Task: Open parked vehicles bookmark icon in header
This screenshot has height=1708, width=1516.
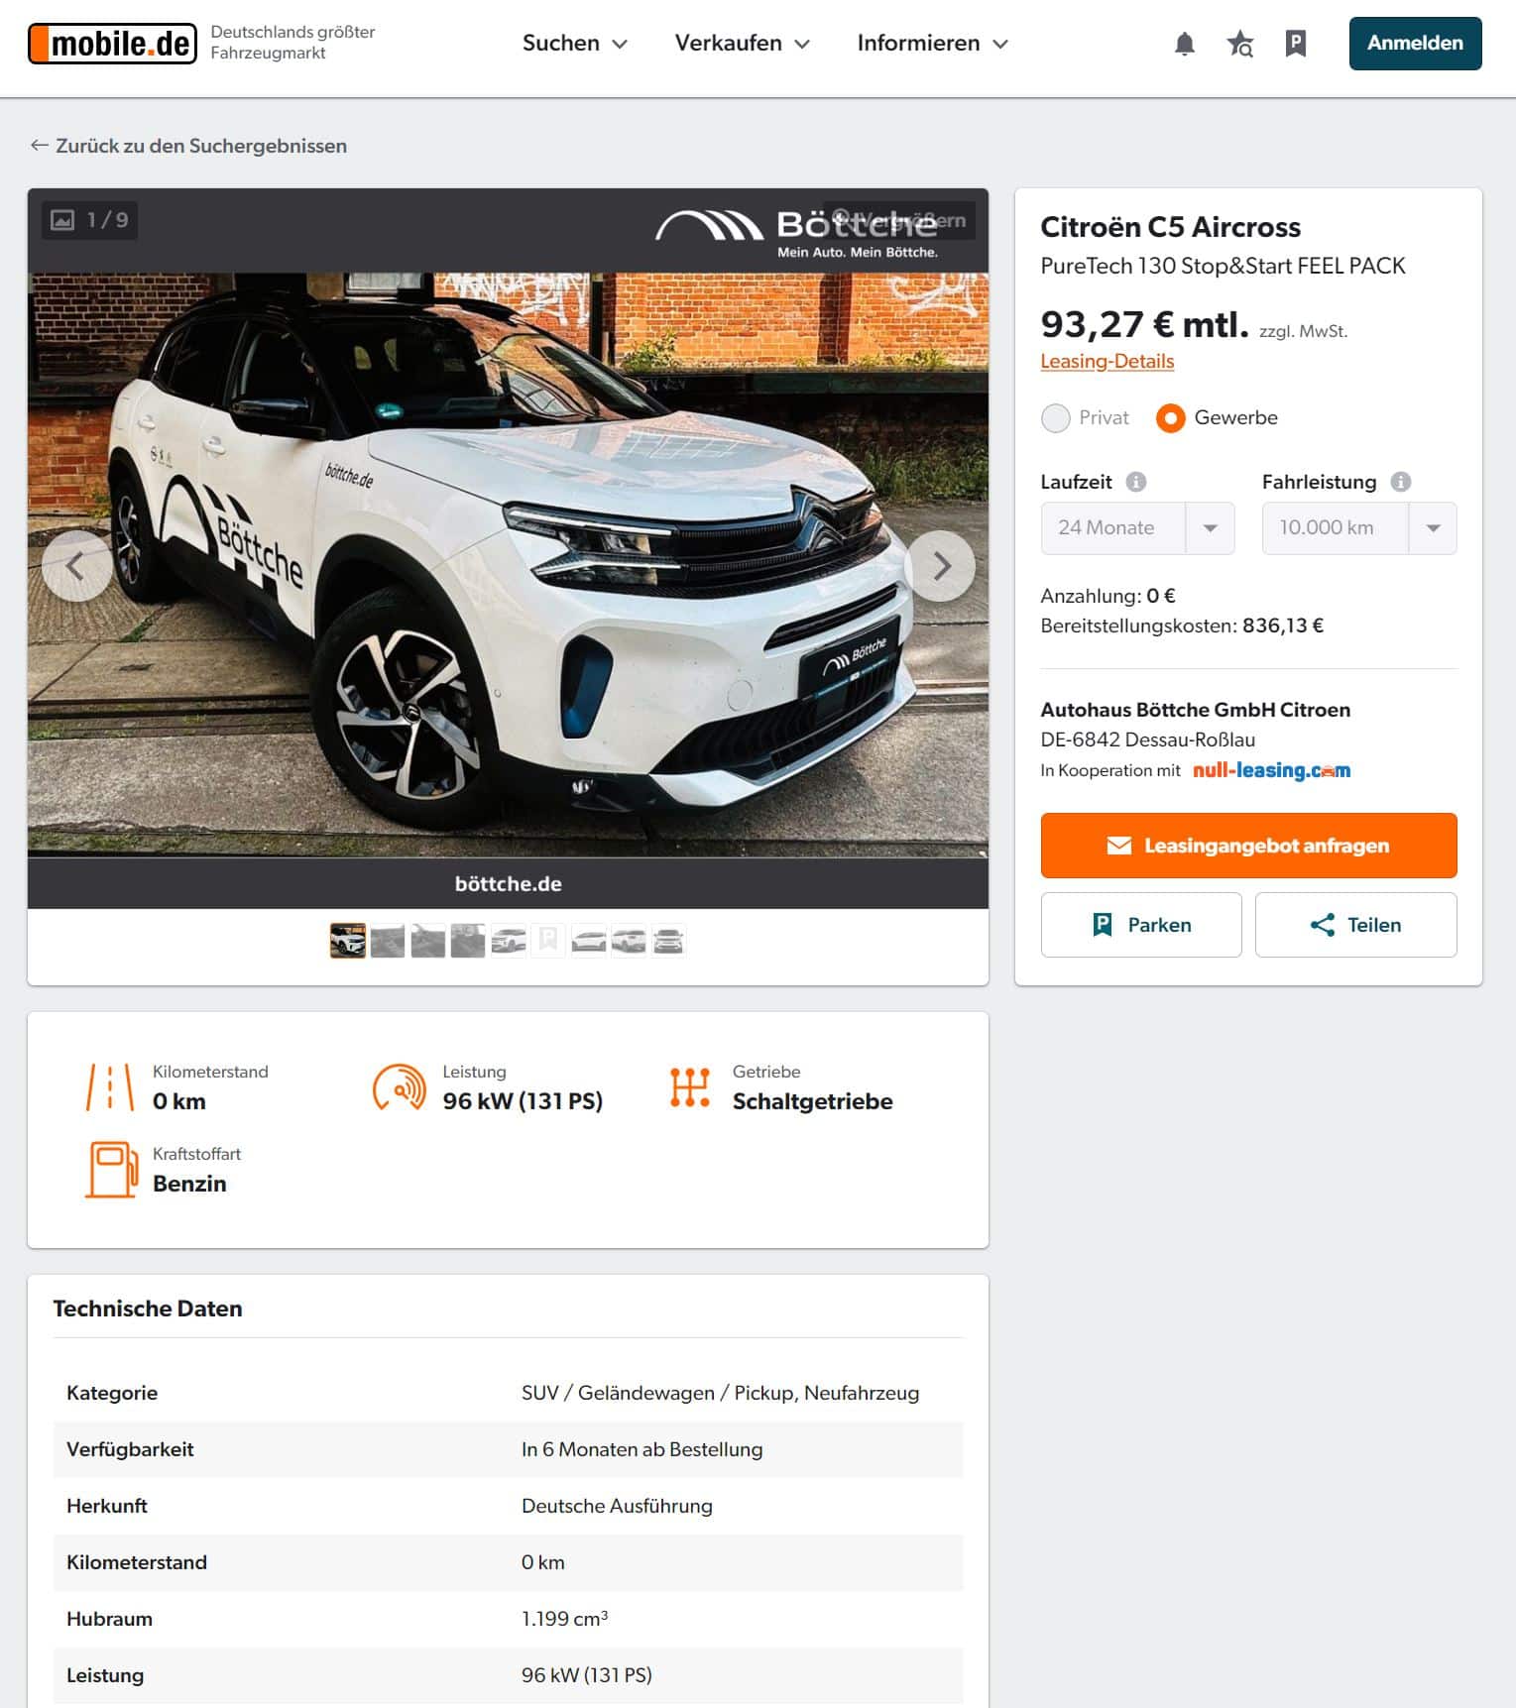Action: click(1295, 44)
